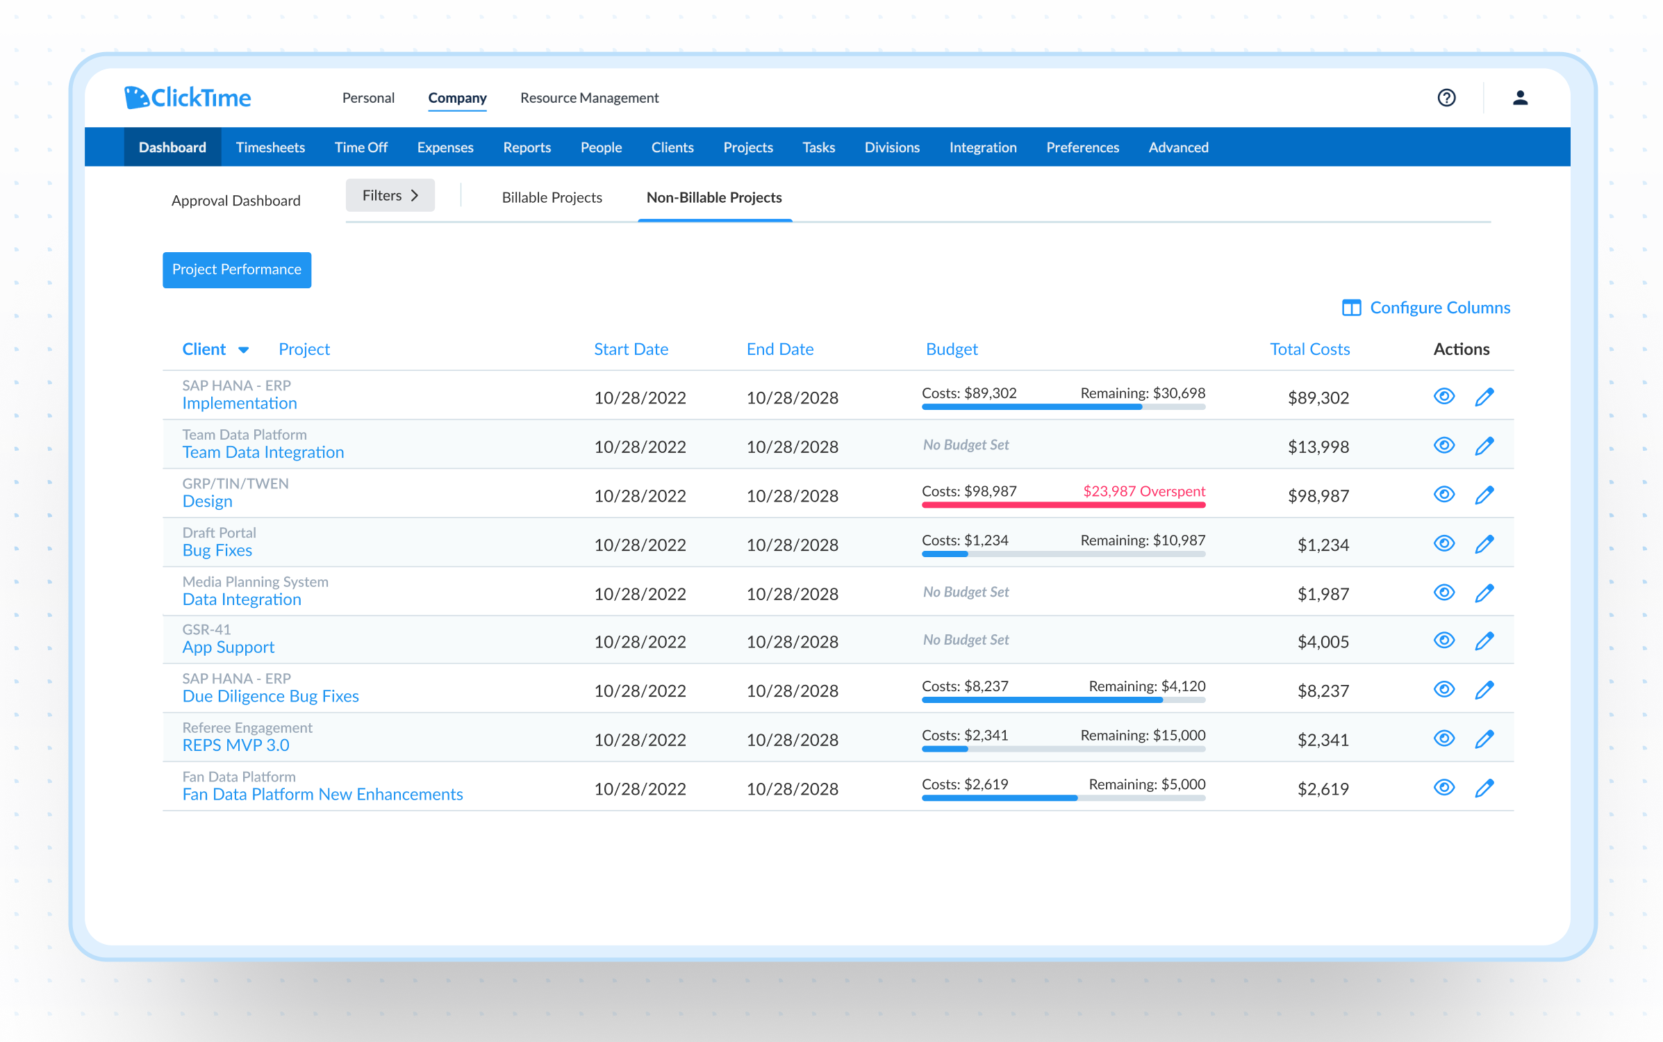Click the ClickTime logo
The height and width of the screenshot is (1042, 1663).
point(188,98)
